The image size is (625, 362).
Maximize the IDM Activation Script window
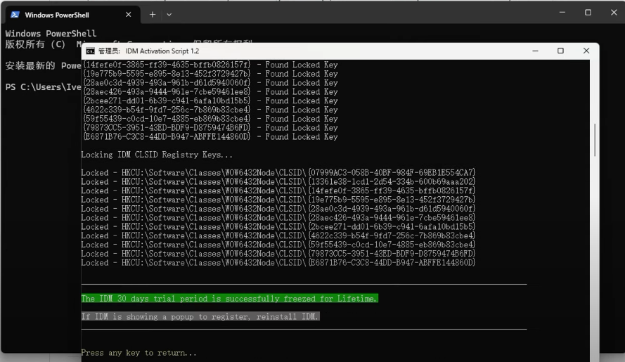pos(560,51)
